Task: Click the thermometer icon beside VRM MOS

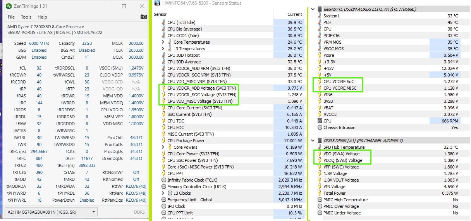Action: point(320,42)
